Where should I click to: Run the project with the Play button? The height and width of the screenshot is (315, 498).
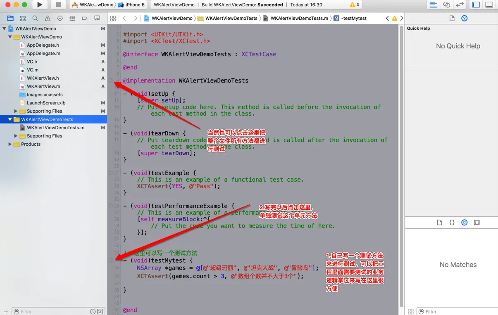(39, 5)
